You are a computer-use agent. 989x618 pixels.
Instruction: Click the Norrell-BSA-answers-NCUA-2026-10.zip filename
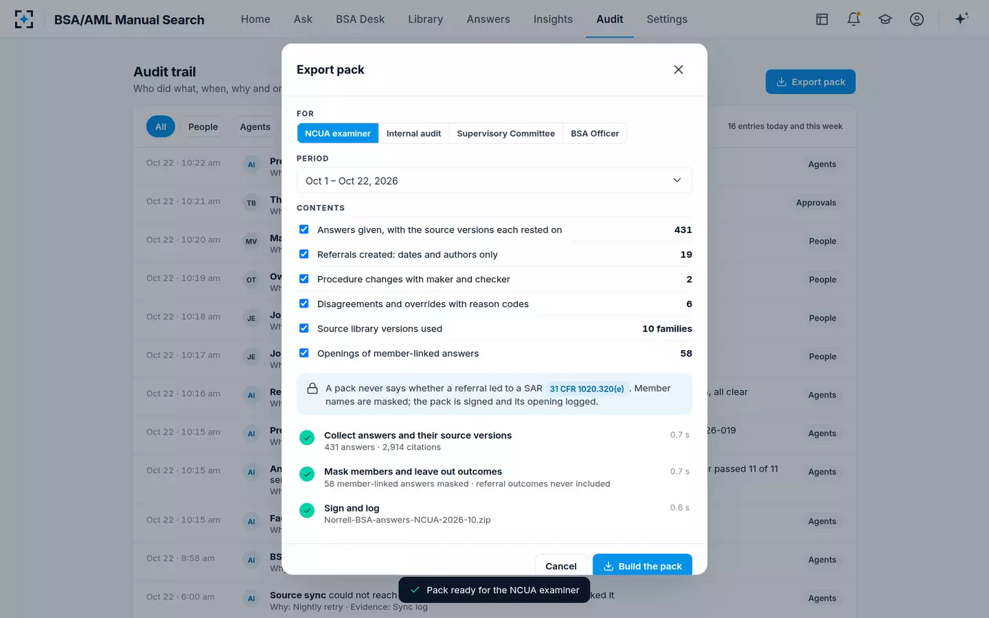pos(407,520)
